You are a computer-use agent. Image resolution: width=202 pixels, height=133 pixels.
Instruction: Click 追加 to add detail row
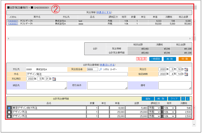(147, 99)
